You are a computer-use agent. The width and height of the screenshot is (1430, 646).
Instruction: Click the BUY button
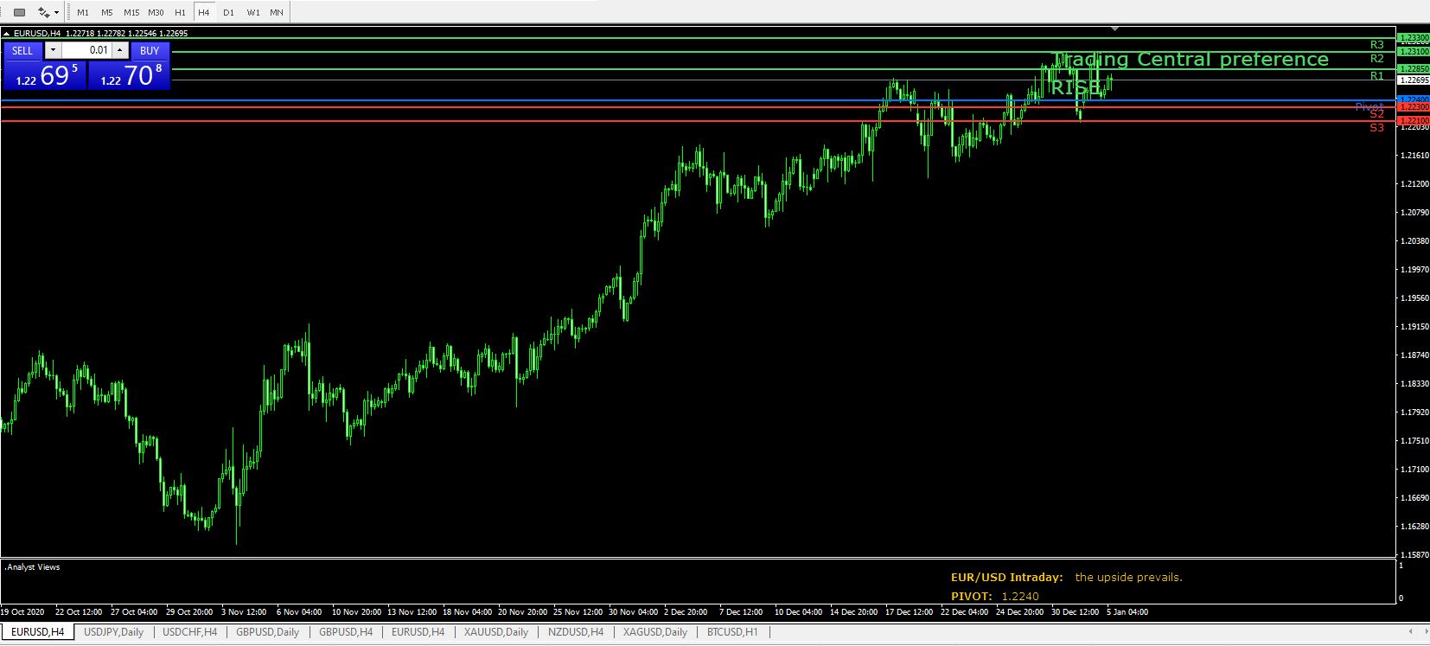[x=150, y=50]
